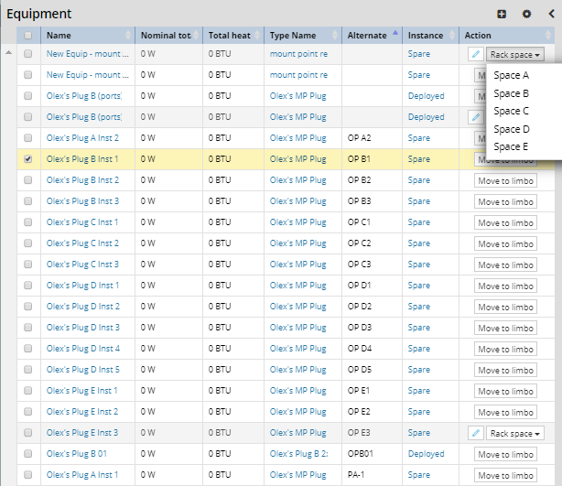This screenshot has height=486, width=562.
Task: Check Olex's Plug B Inst 2 checkbox
Action: pyautogui.click(x=28, y=180)
